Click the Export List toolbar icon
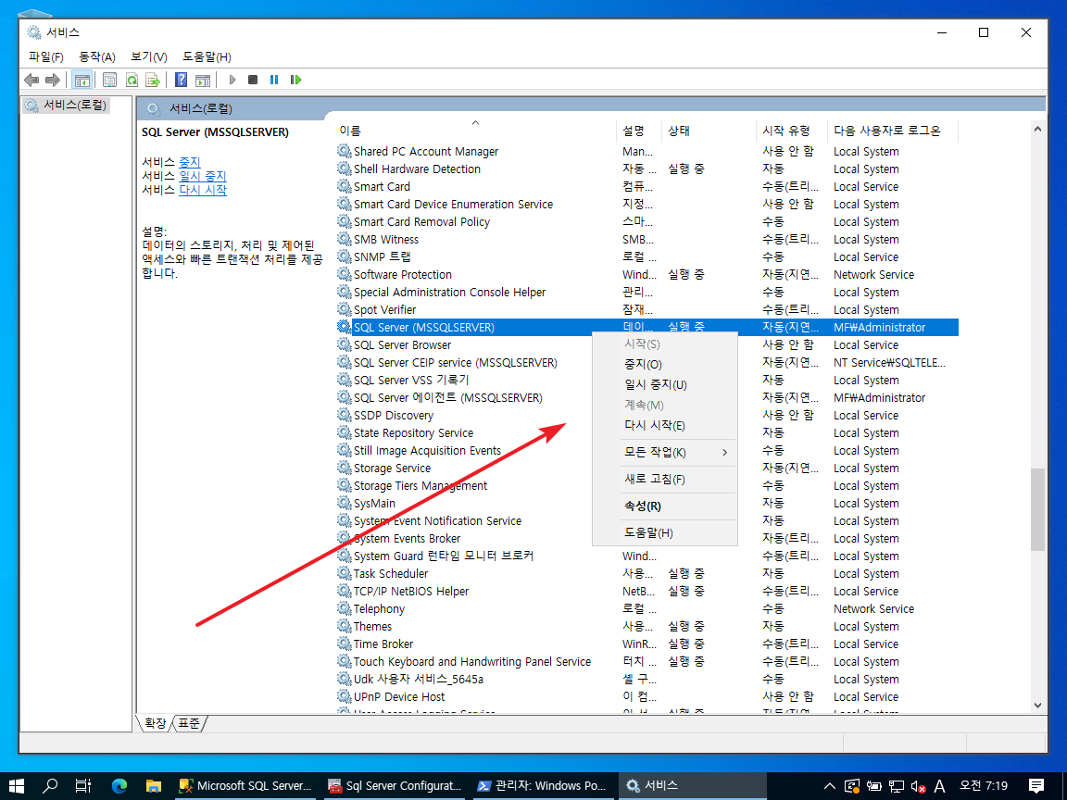Image resolution: width=1067 pixels, height=800 pixels. pos(153,81)
